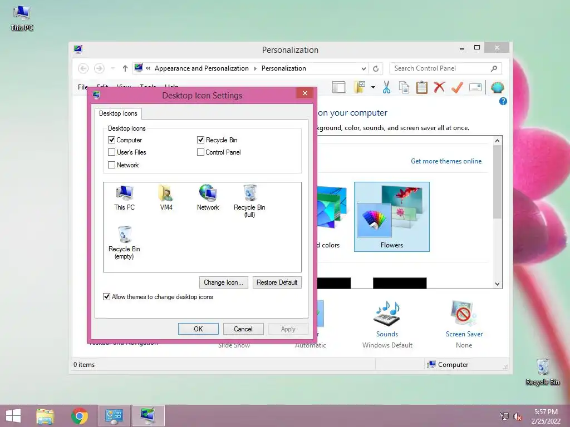Screen dimensions: 570x427
Task: Click the Screen Saver link label
Action: [x=464, y=334]
